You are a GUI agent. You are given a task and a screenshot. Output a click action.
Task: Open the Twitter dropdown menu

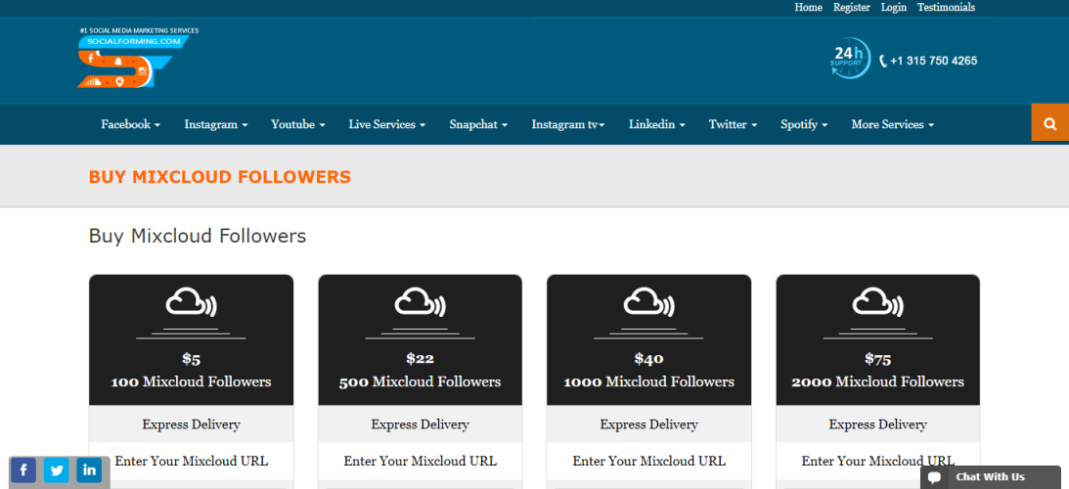click(x=733, y=124)
